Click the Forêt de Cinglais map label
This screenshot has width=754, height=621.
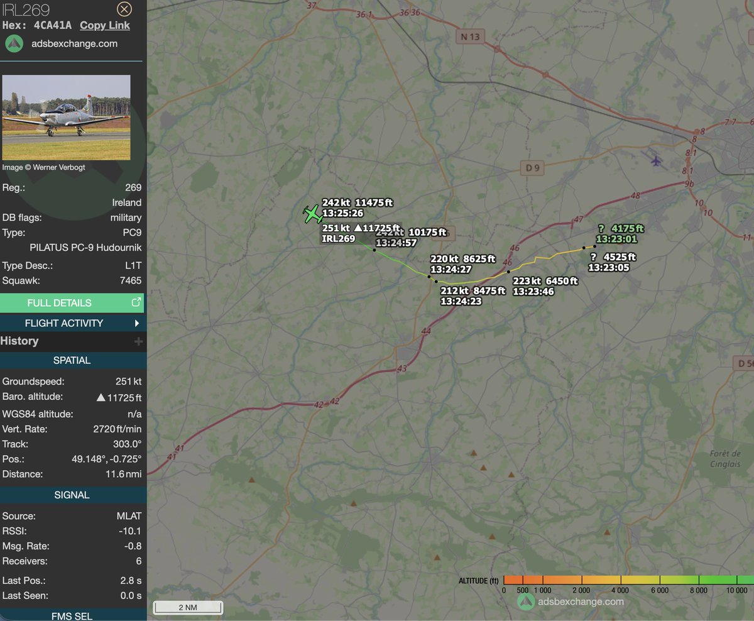coord(726,460)
